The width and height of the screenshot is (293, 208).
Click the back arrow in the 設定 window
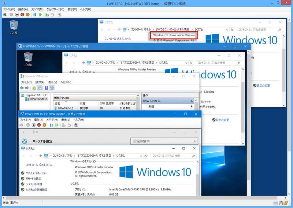(x=25, y=132)
